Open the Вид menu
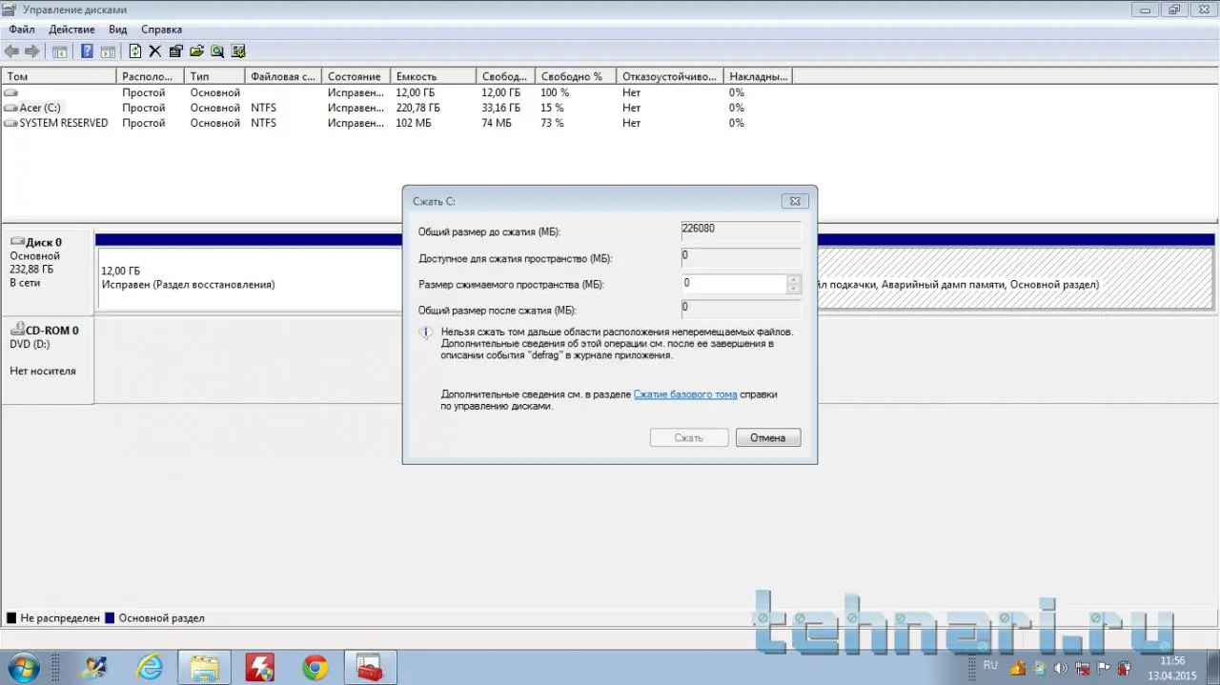The height and width of the screenshot is (685, 1220). pyautogui.click(x=118, y=30)
